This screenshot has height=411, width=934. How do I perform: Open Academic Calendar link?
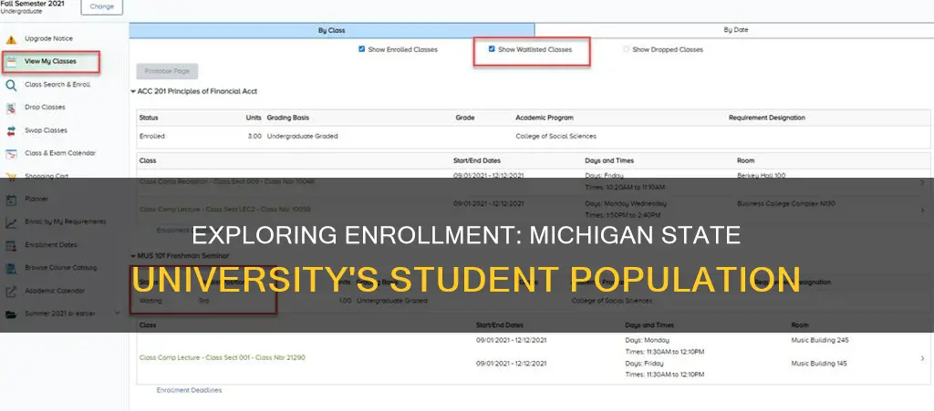[55, 291]
